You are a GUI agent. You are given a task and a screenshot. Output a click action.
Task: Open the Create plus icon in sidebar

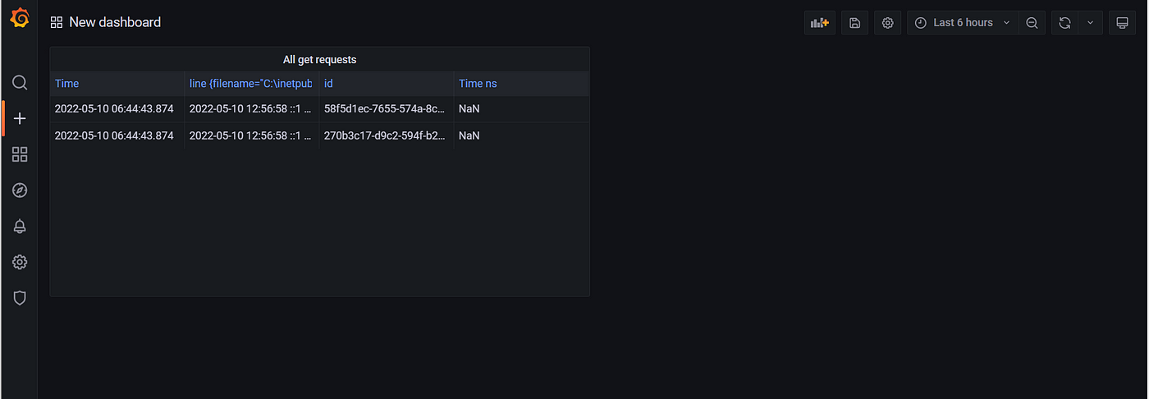[x=20, y=118]
